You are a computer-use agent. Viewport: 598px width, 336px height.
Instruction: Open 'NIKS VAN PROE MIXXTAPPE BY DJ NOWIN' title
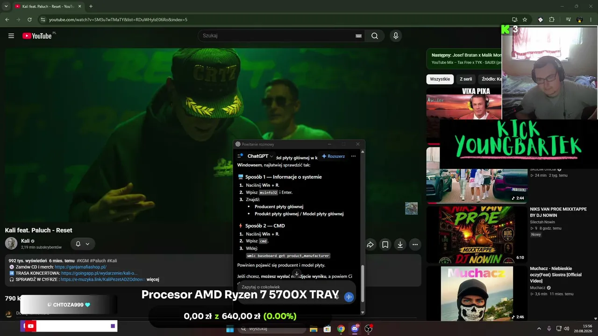click(x=558, y=212)
